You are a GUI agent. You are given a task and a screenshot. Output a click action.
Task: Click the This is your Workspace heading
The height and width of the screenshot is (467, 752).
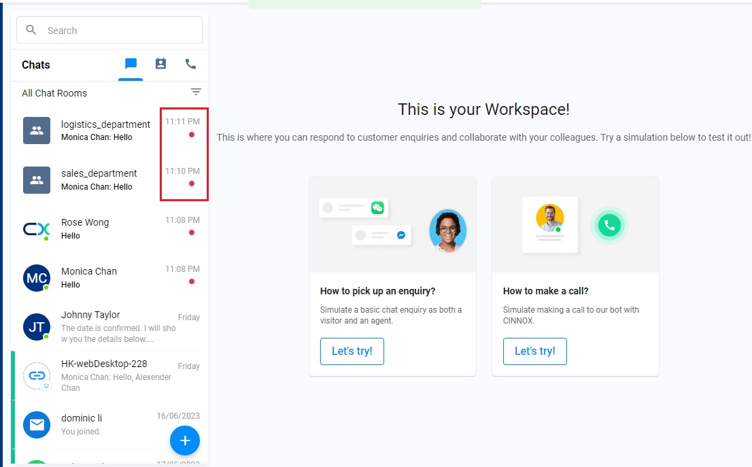483,109
